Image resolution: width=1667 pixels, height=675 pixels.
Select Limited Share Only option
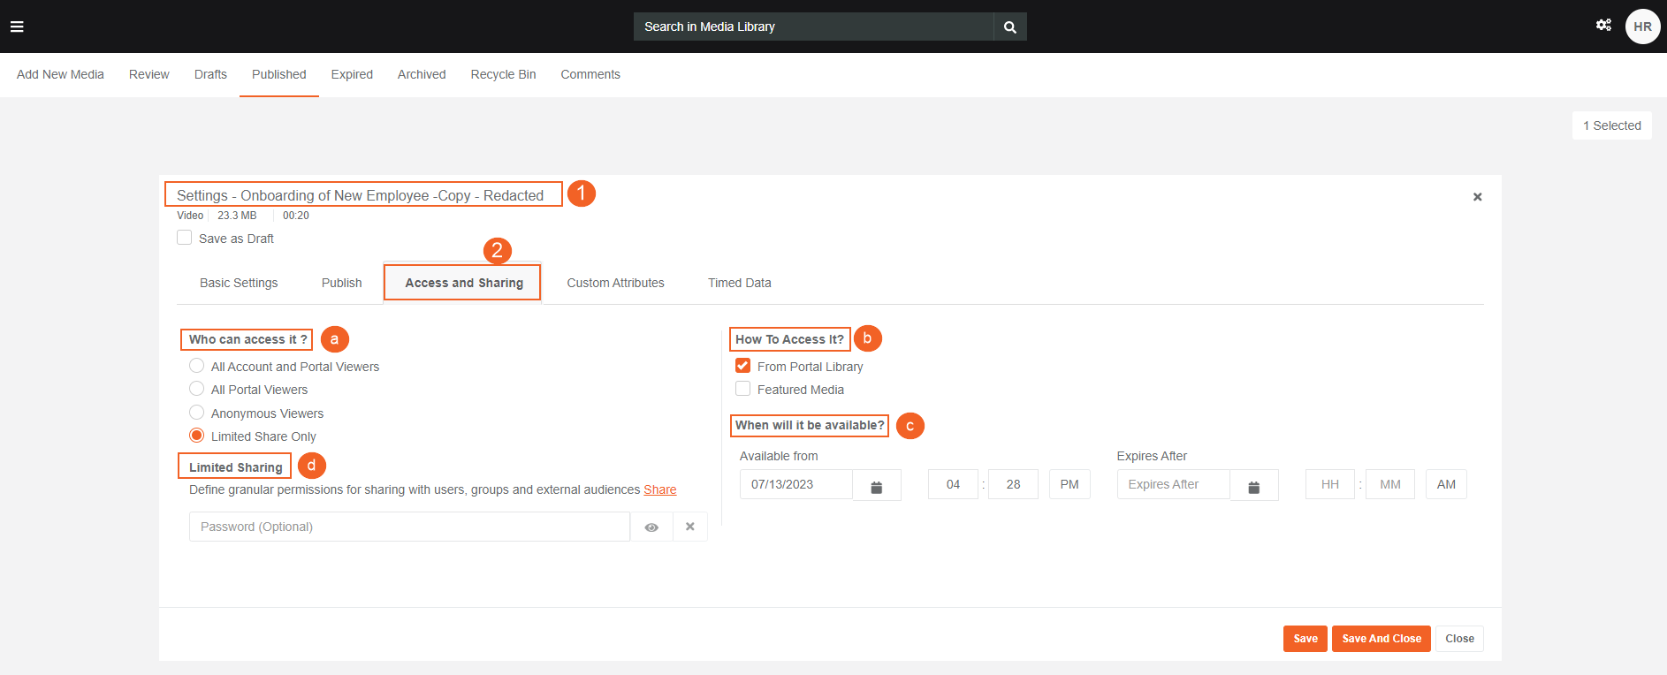coord(197,436)
